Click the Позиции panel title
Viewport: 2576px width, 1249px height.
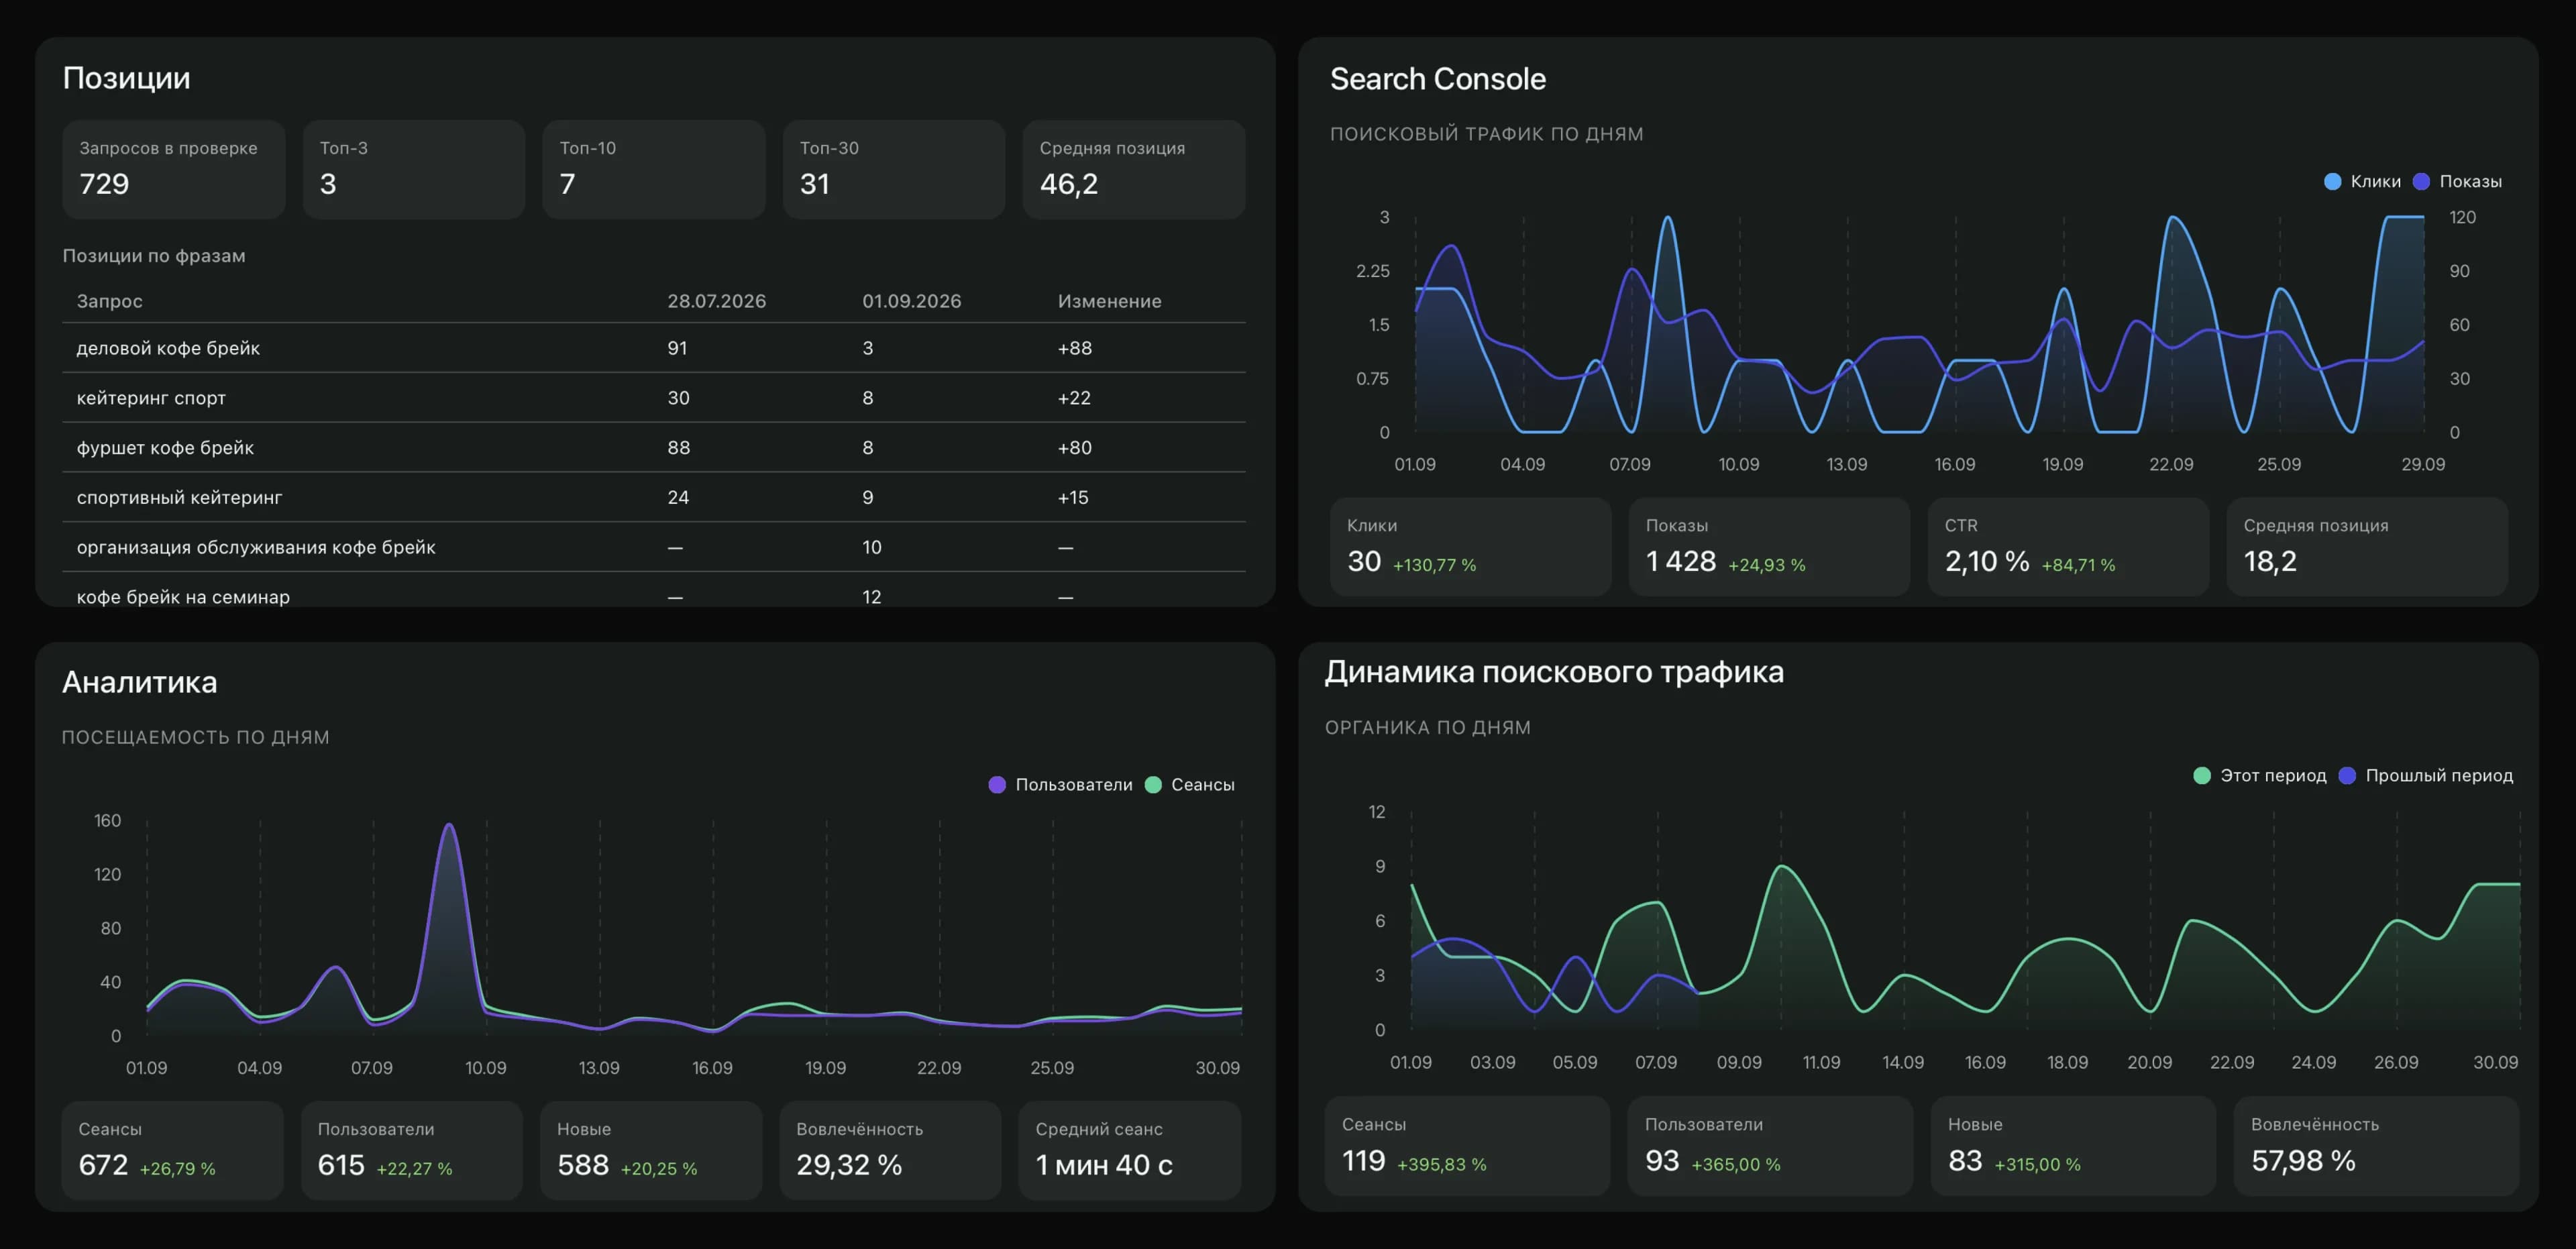[127, 78]
